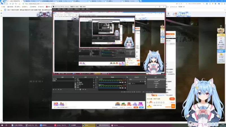Move scene down with the down arrow in OBS Scenes panel
This screenshot has width=226, height=127.
tap(61, 89)
